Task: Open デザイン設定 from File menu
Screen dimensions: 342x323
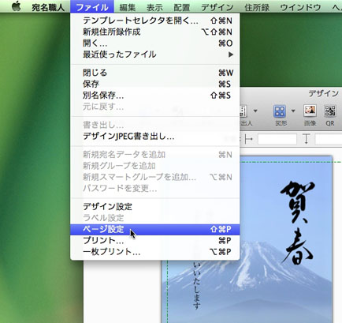Action: [155, 207]
